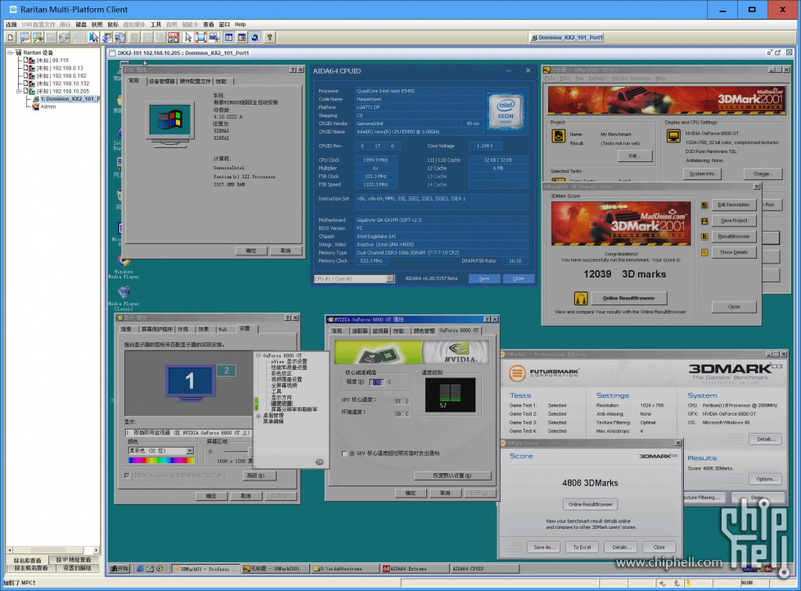The image size is (801, 591).
Task: Open the Tools (工具) menu
Action: pos(155,25)
